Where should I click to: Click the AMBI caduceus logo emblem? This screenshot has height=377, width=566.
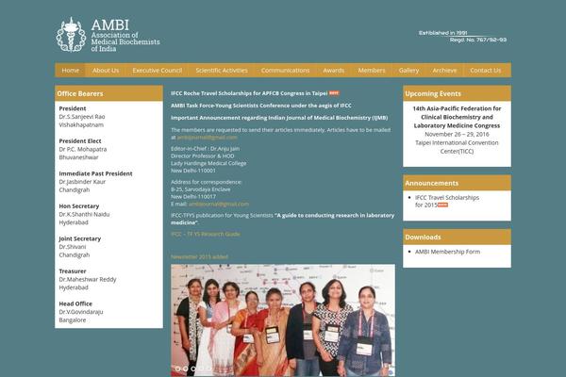click(71, 35)
